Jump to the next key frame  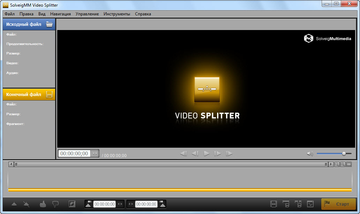coord(229,153)
